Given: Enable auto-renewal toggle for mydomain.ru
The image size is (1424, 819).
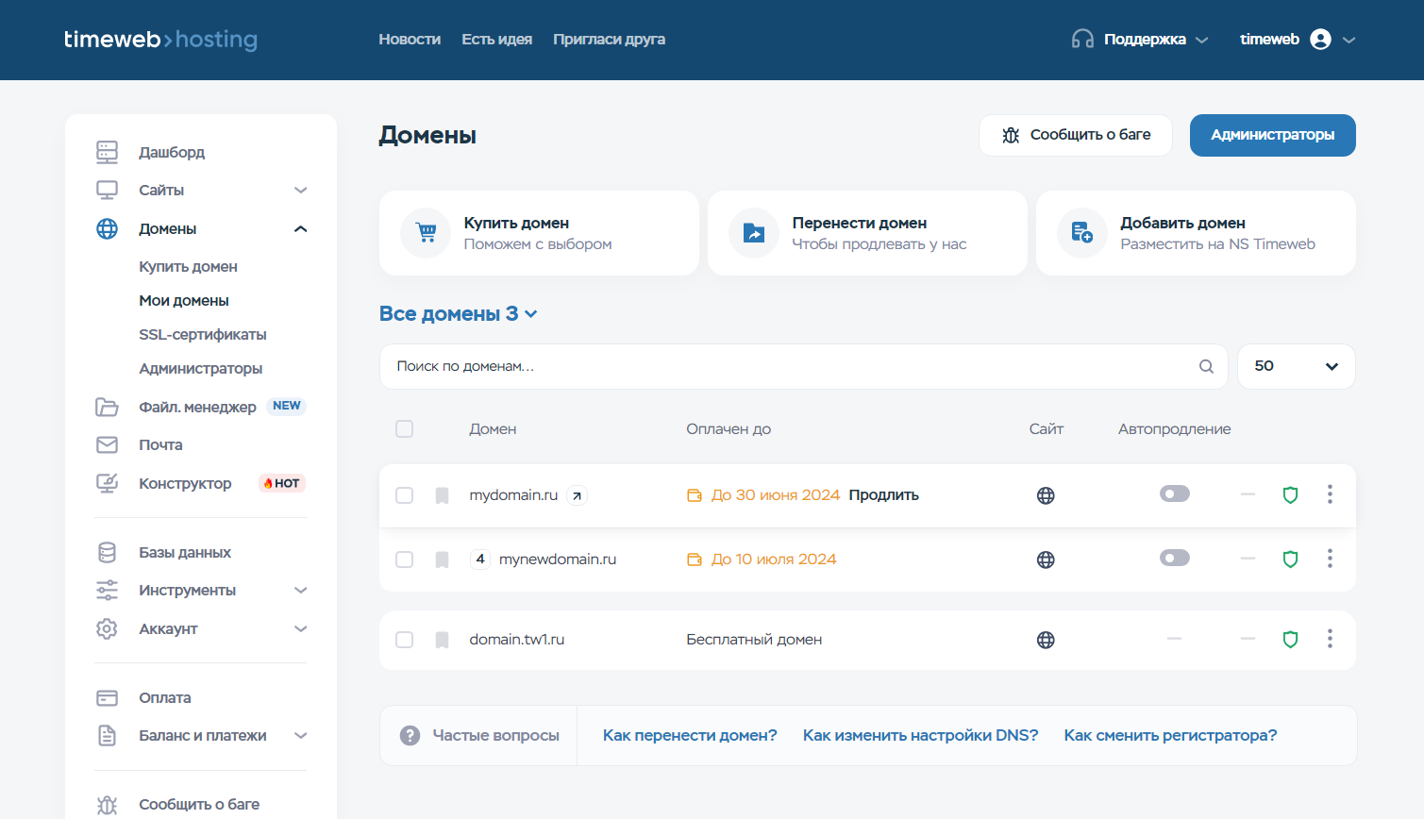Looking at the screenshot, I should pyautogui.click(x=1174, y=494).
